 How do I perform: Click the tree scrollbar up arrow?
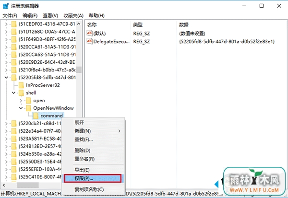[x=79, y=24]
